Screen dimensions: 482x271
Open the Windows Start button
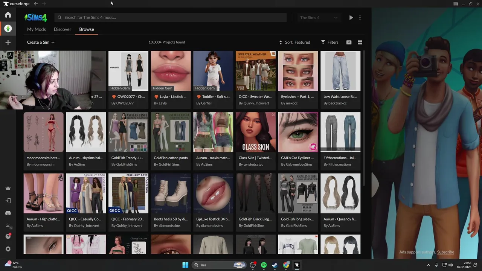click(185, 265)
